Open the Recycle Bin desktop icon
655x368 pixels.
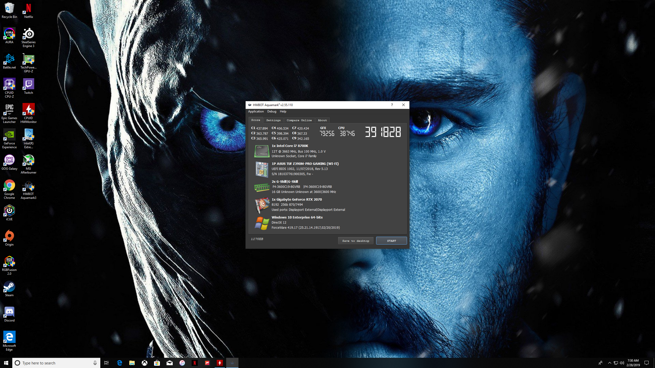click(9, 10)
